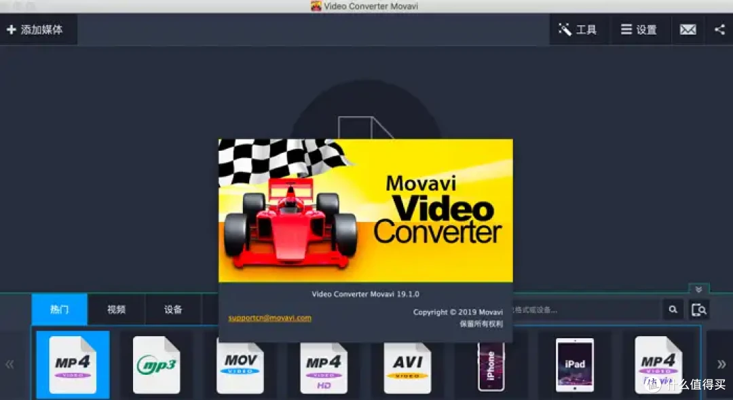This screenshot has width=733, height=400.
Task: Click the envelope mail icon
Action: coord(688,29)
